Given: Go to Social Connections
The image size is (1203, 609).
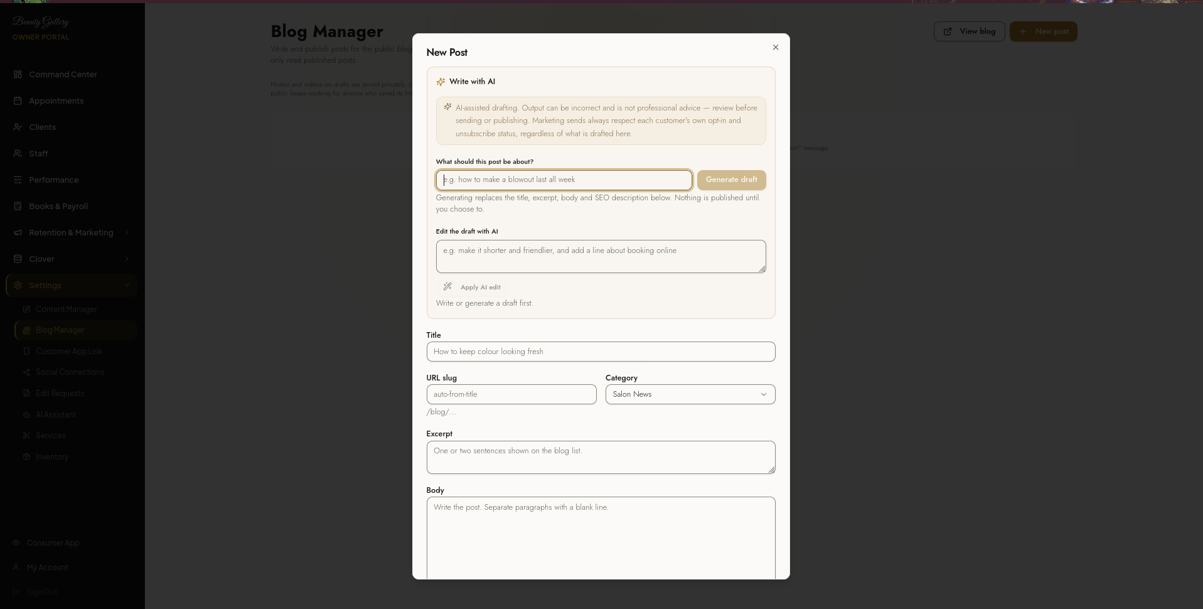Looking at the screenshot, I should click(x=75, y=372).
